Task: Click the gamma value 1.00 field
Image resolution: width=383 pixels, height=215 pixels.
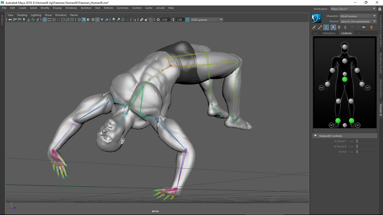Action: (x=179, y=20)
